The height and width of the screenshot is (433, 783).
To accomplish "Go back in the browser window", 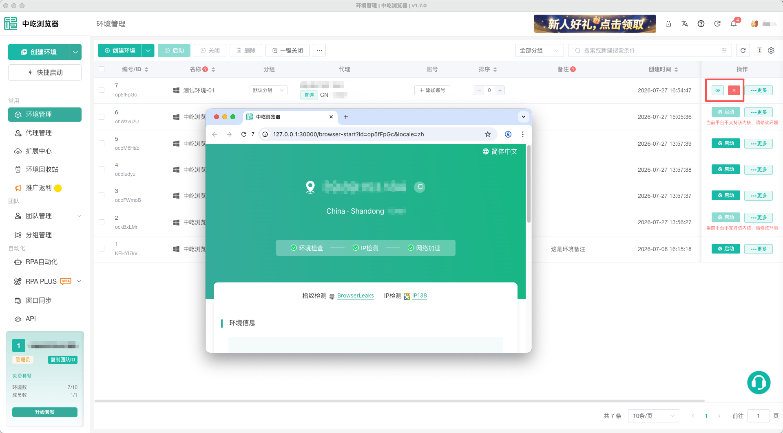I will pos(215,134).
